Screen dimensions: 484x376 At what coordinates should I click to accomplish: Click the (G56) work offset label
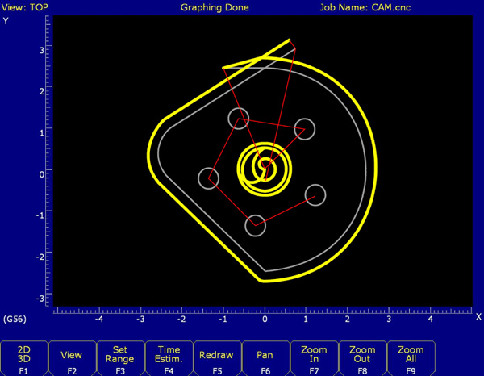point(15,320)
